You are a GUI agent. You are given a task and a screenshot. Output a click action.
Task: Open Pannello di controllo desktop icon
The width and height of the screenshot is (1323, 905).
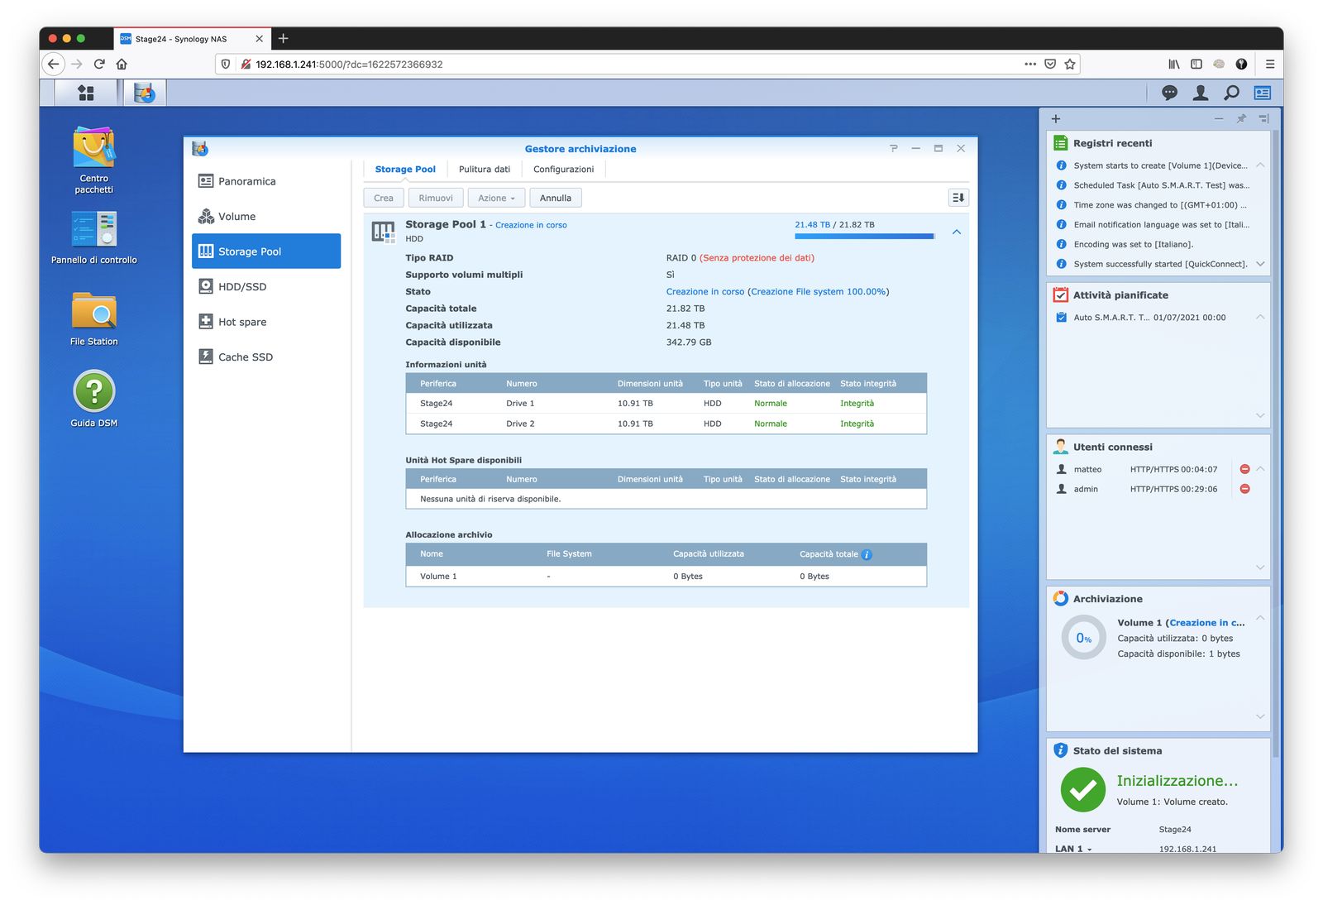[x=93, y=229]
